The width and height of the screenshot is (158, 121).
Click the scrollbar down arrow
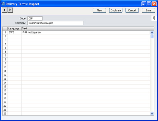click(152, 114)
